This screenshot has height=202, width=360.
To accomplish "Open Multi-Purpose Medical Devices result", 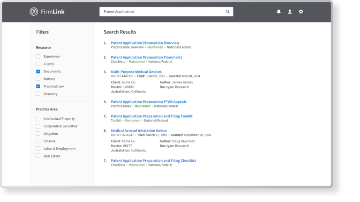I will tap(136, 72).
